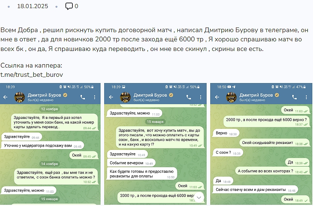This screenshot has width=313, height=206.
Task: Click contact name Дмитрий Буров in first screenshot
Action: (44, 95)
